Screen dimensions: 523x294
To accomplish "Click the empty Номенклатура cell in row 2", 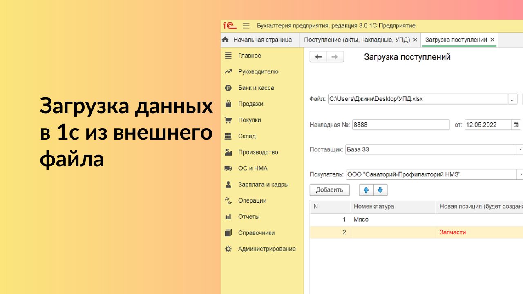I will tap(393, 232).
